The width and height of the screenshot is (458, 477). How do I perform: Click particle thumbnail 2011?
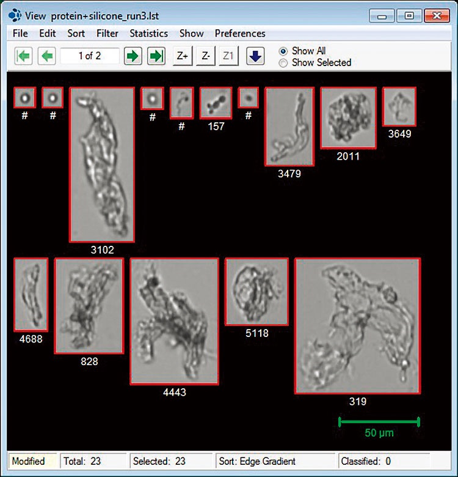click(348, 117)
